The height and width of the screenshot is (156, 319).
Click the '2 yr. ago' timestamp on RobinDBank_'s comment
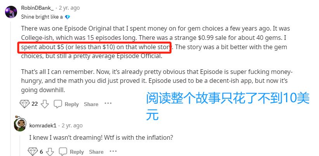(69, 8)
